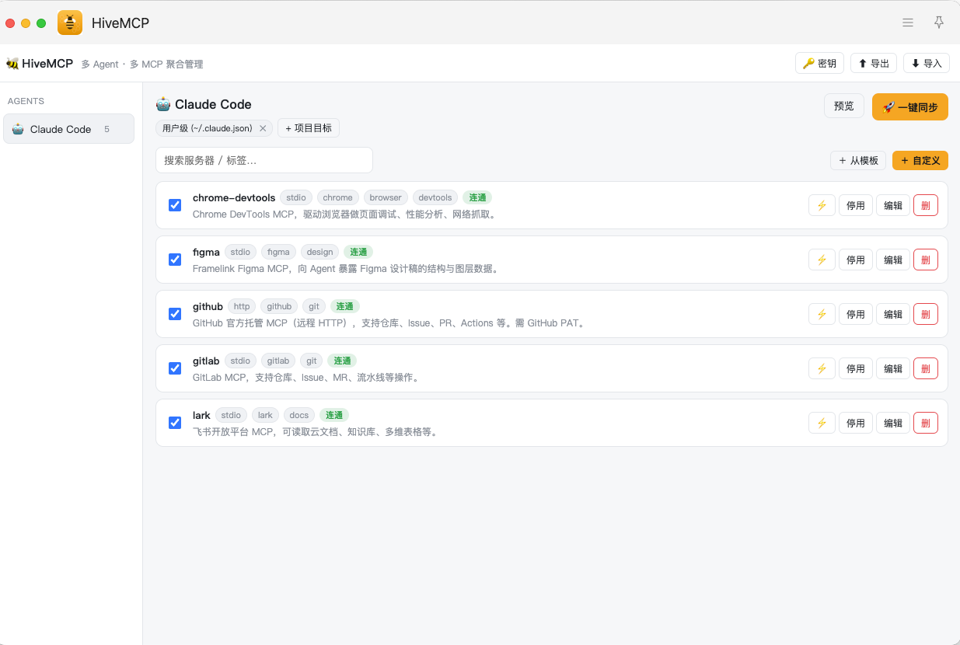Click the 导入 import button
The width and height of the screenshot is (960, 645).
coord(927,64)
